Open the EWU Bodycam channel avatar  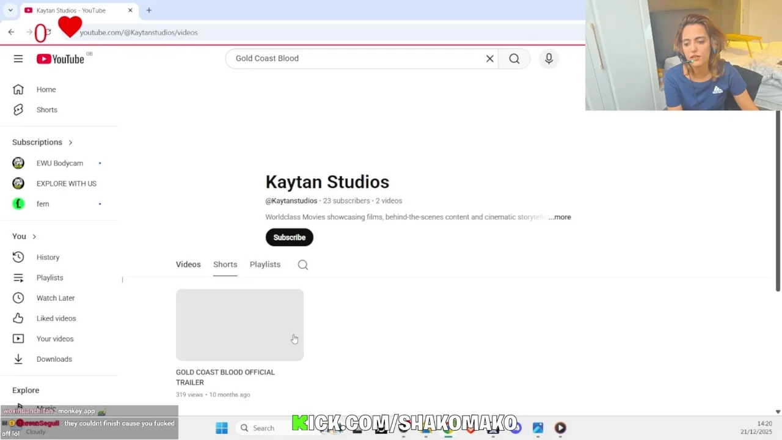pyautogui.click(x=18, y=163)
